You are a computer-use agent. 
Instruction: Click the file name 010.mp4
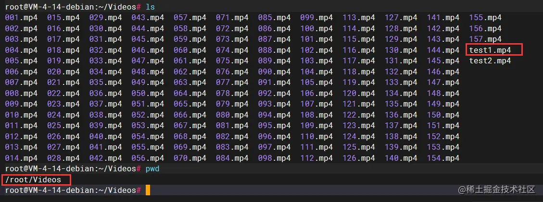point(22,115)
